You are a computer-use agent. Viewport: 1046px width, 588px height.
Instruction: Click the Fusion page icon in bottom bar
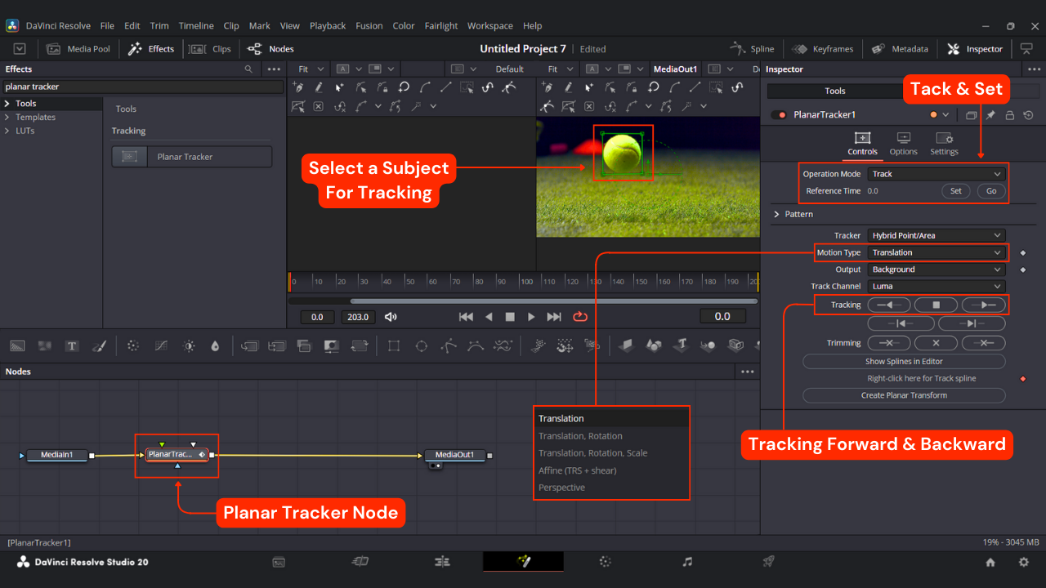pyautogui.click(x=523, y=562)
